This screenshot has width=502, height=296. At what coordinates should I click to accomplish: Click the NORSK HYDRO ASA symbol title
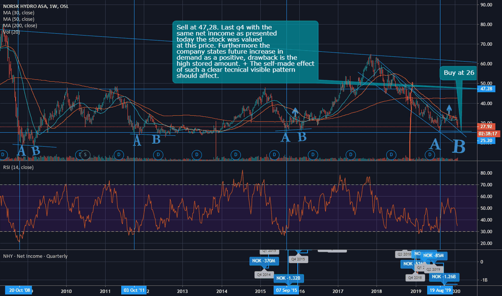(x=36, y=6)
